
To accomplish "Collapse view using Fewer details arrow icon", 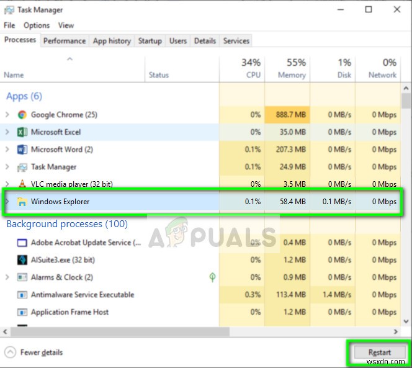I will pyautogui.click(x=11, y=352).
